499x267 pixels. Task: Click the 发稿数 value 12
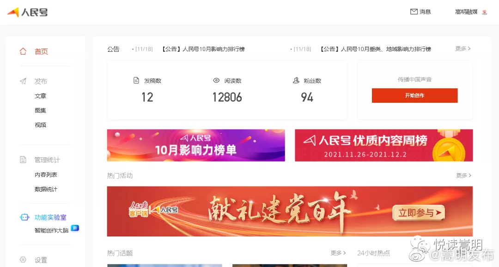pyautogui.click(x=147, y=97)
